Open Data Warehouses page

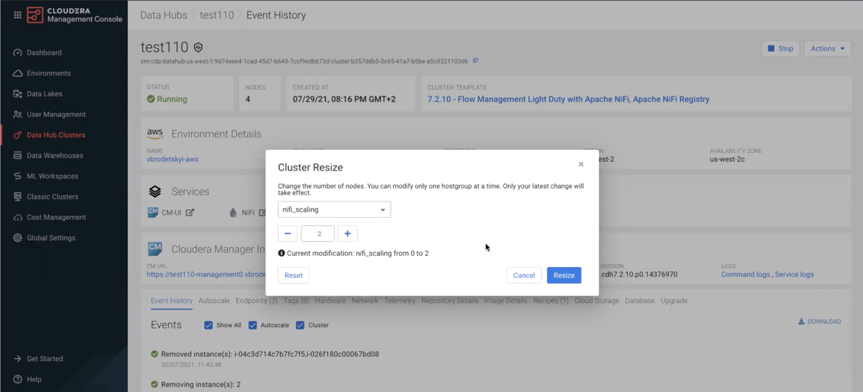(x=55, y=156)
